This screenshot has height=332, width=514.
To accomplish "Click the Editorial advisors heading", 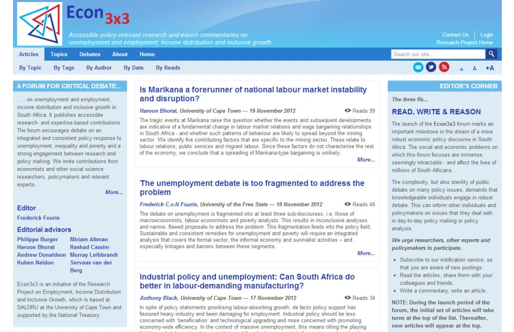I will (x=44, y=230).
